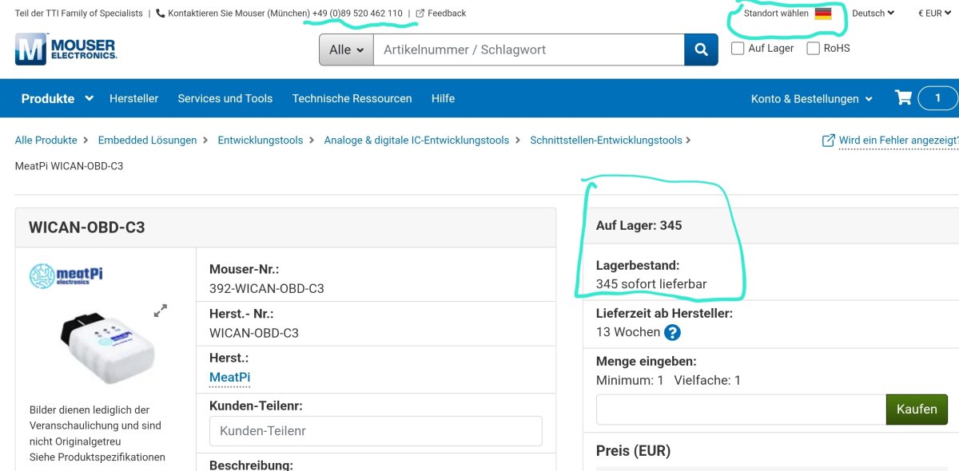Click the Kunden-Teilenr input field
The height and width of the screenshot is (471, 959).
point(376,431)
